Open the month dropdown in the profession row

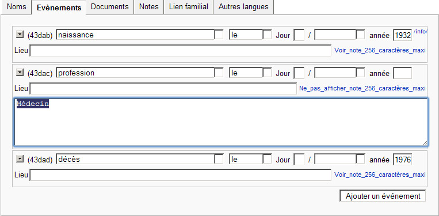[361, 73]
